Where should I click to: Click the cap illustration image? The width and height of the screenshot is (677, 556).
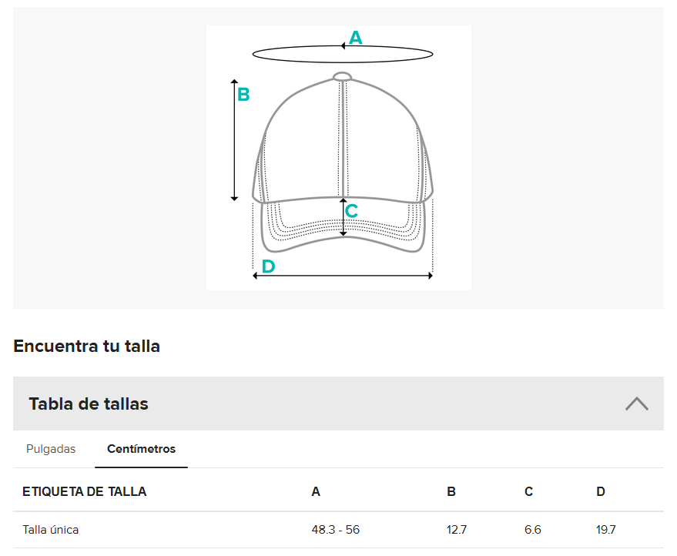[339, 158]
